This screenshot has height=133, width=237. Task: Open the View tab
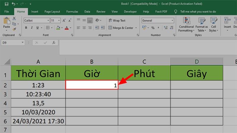115,12
